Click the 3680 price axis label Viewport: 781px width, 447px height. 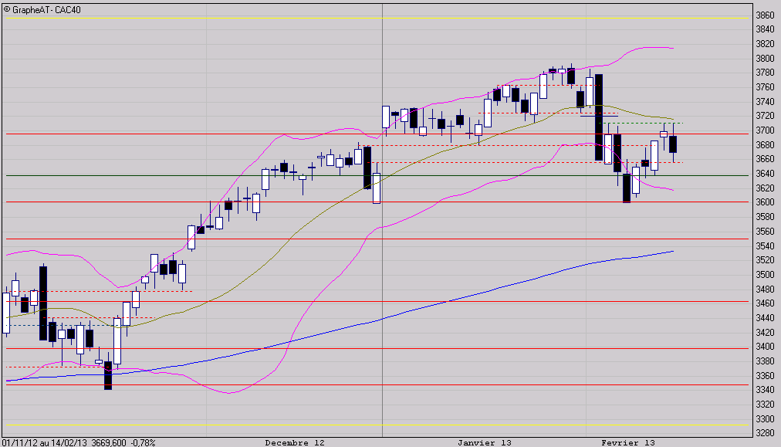coord(765,145)
